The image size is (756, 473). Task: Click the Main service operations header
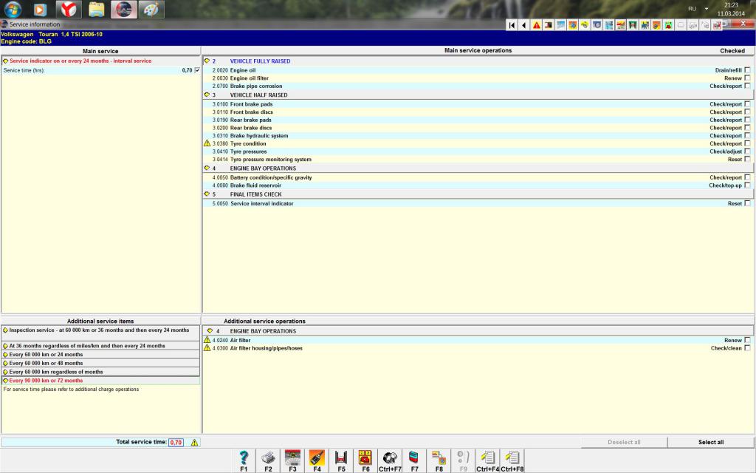(x=478, y=50)
